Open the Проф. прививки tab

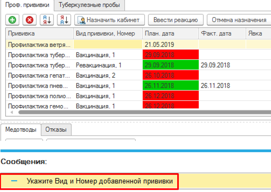pyautogui.click(x=27, y=5)
